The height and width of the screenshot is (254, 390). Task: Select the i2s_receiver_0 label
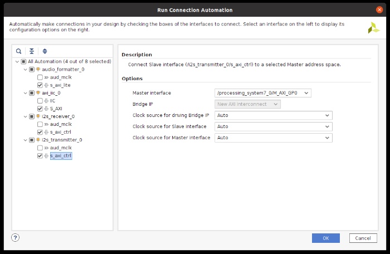(x=58, y=116)
